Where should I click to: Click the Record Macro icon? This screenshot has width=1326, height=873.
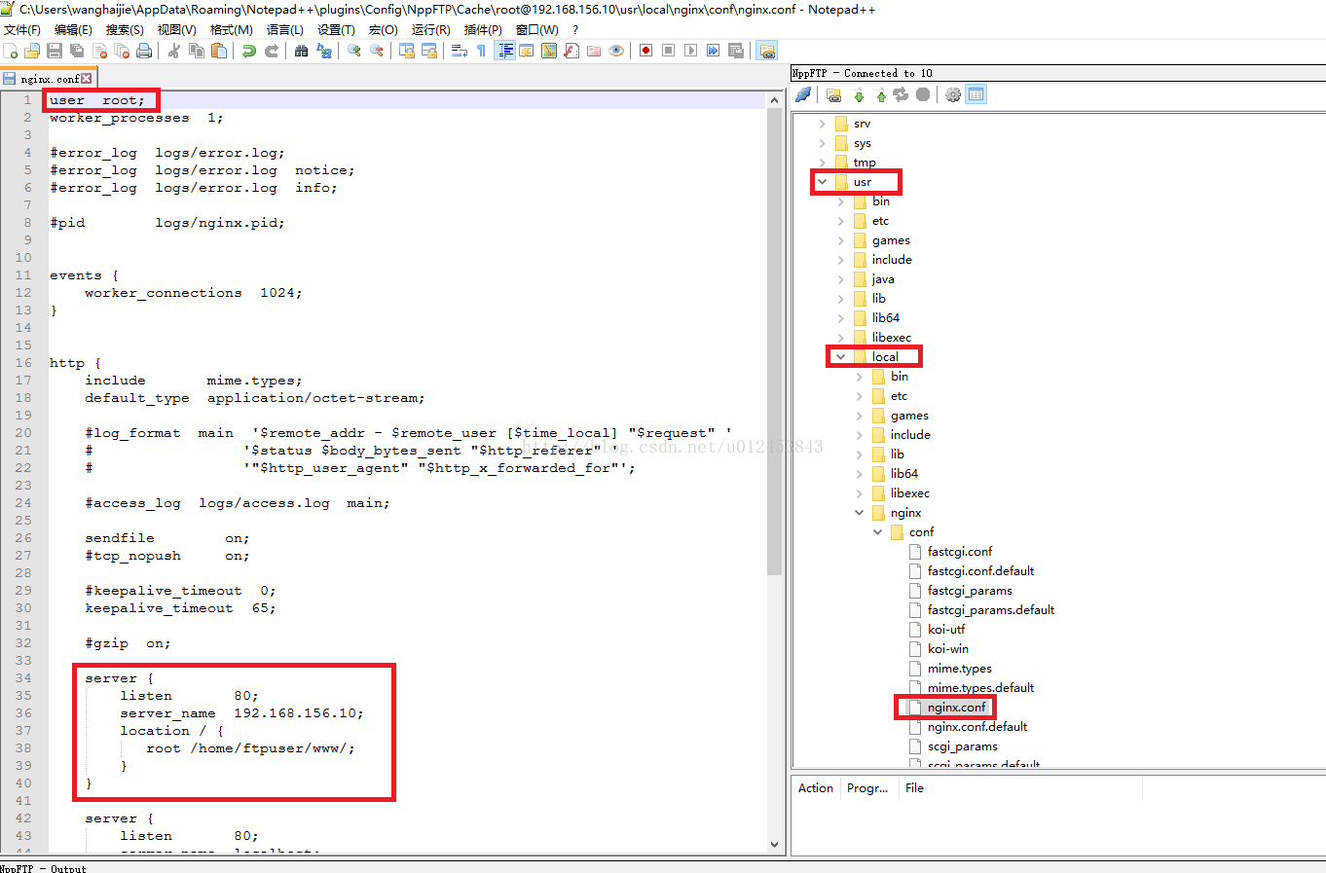point(645,51)
